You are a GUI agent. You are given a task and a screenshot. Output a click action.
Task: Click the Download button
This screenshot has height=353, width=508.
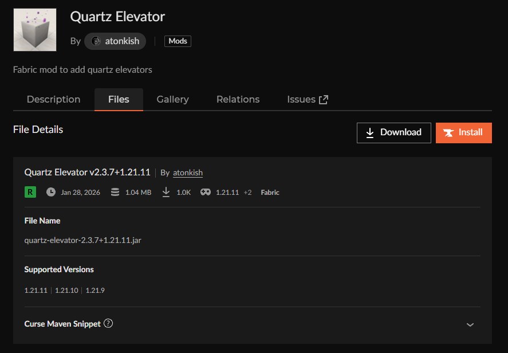393,132
